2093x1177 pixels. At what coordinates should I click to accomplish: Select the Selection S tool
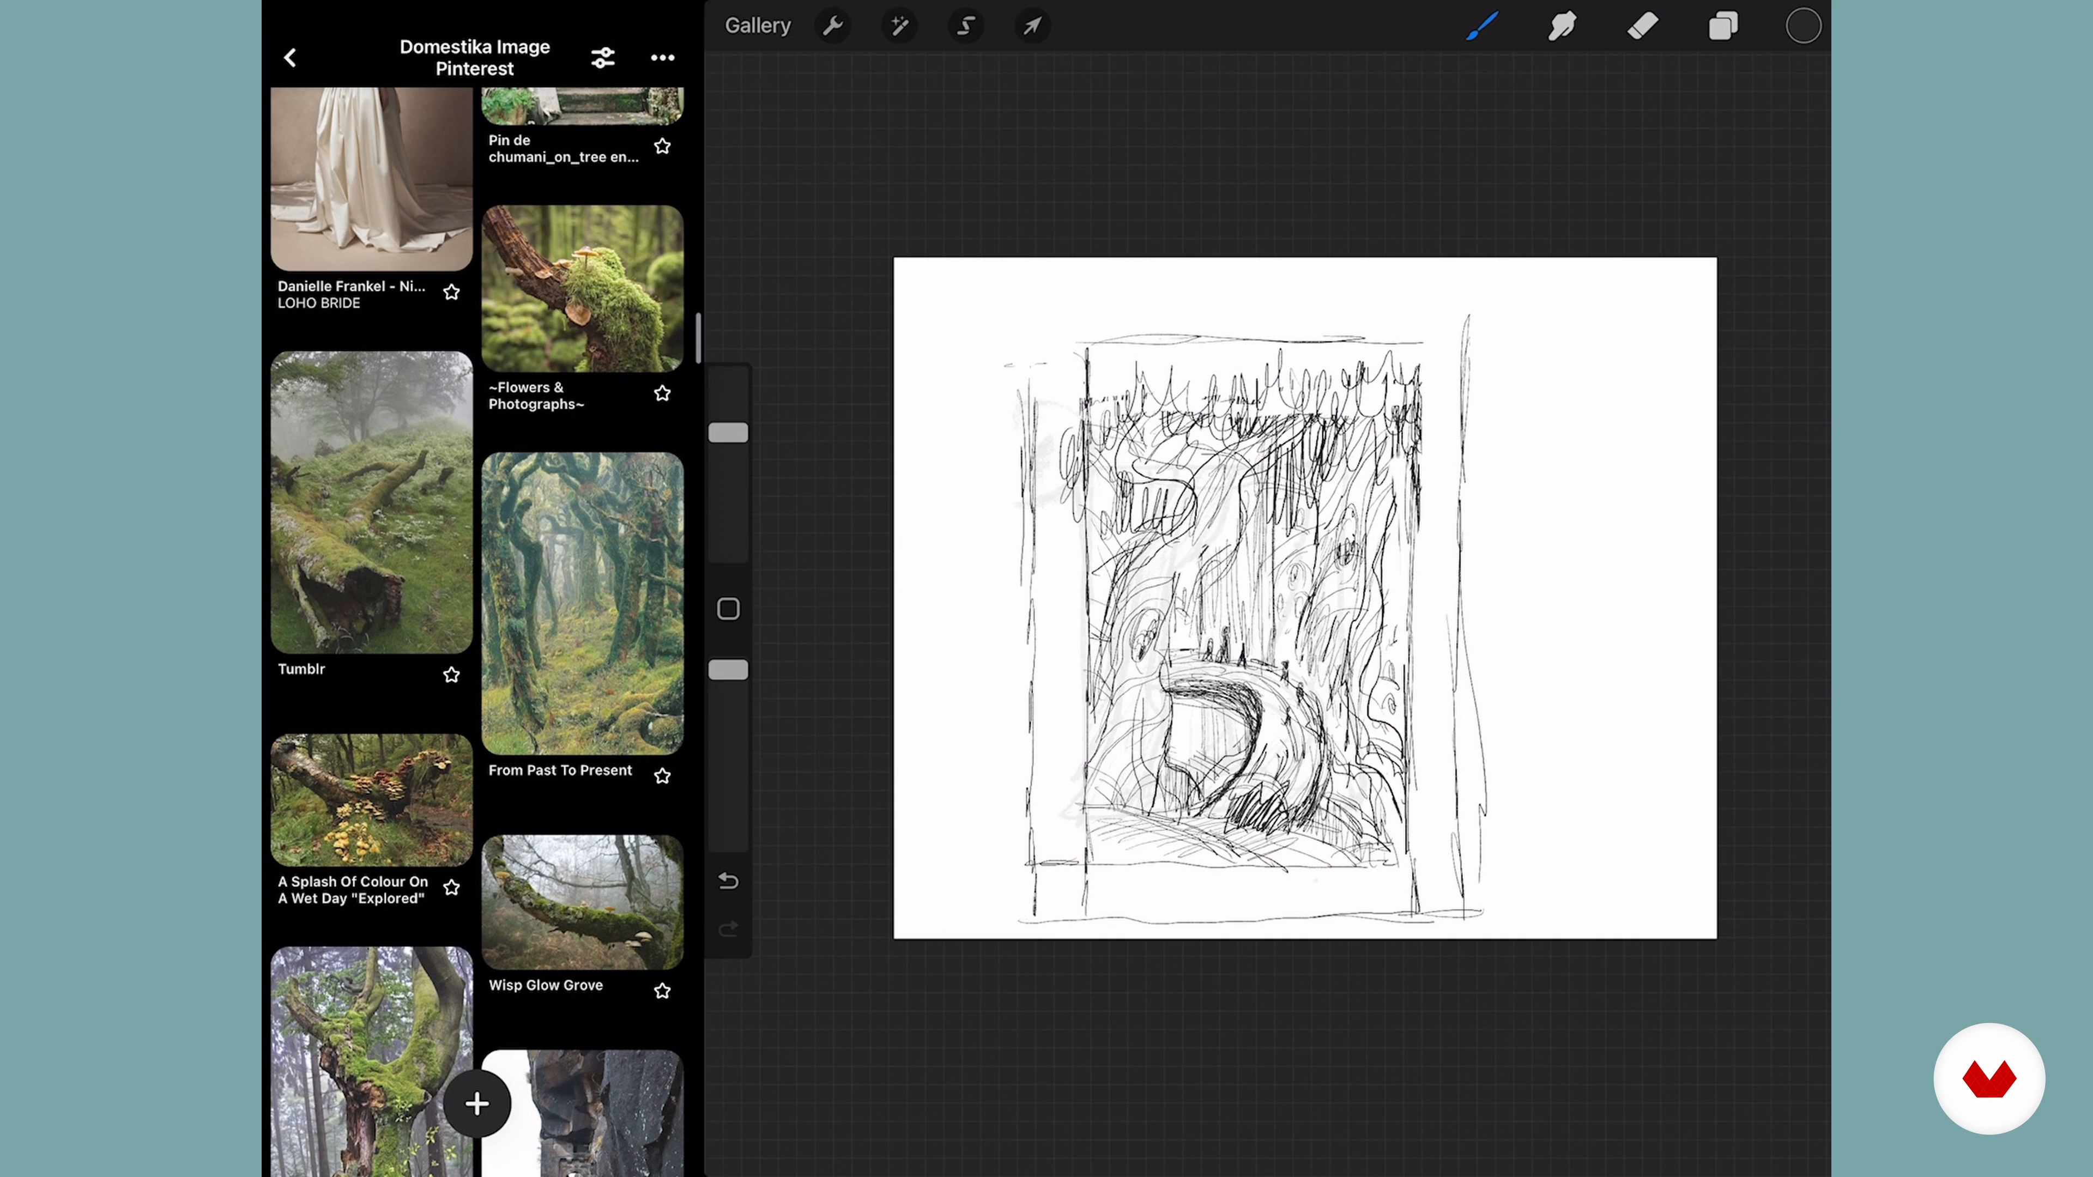pyautogui.click(x=965, y=26)
